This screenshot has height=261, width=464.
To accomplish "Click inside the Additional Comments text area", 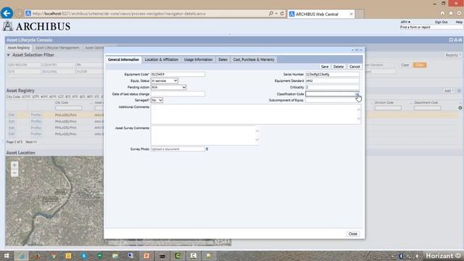I will (256, 114).
